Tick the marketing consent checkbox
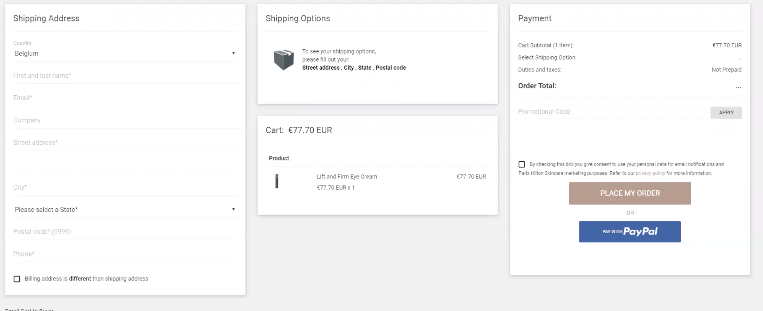 tap(522, 164)
